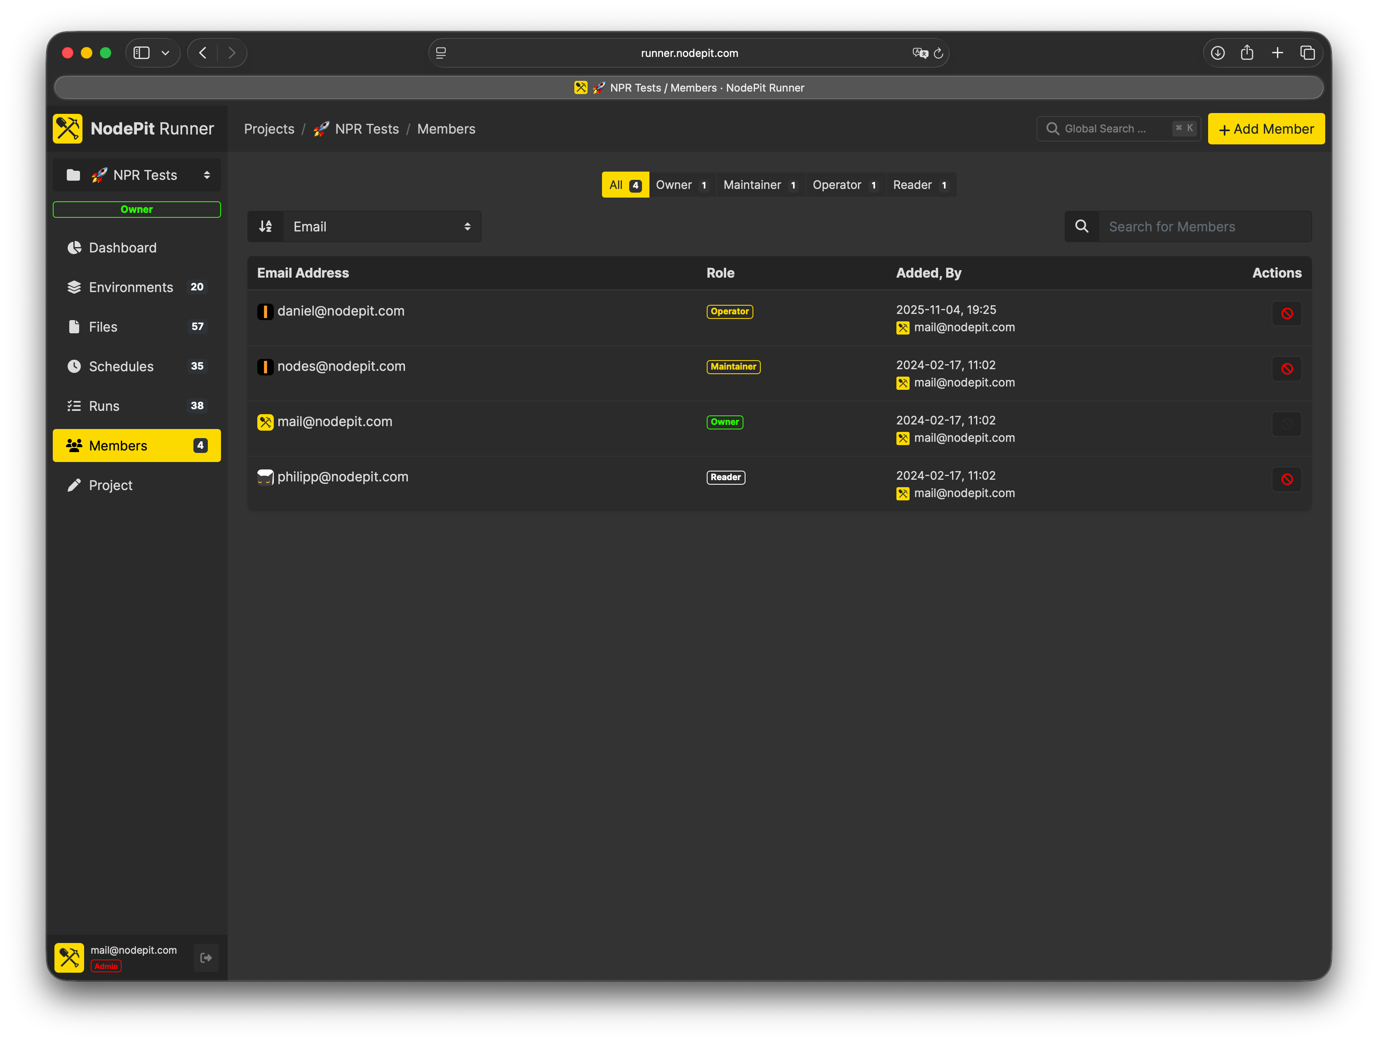Click the Members breadcrumb link
Image resolution: width=1378 pixels, height=1042 pixels.
[446, 129]
